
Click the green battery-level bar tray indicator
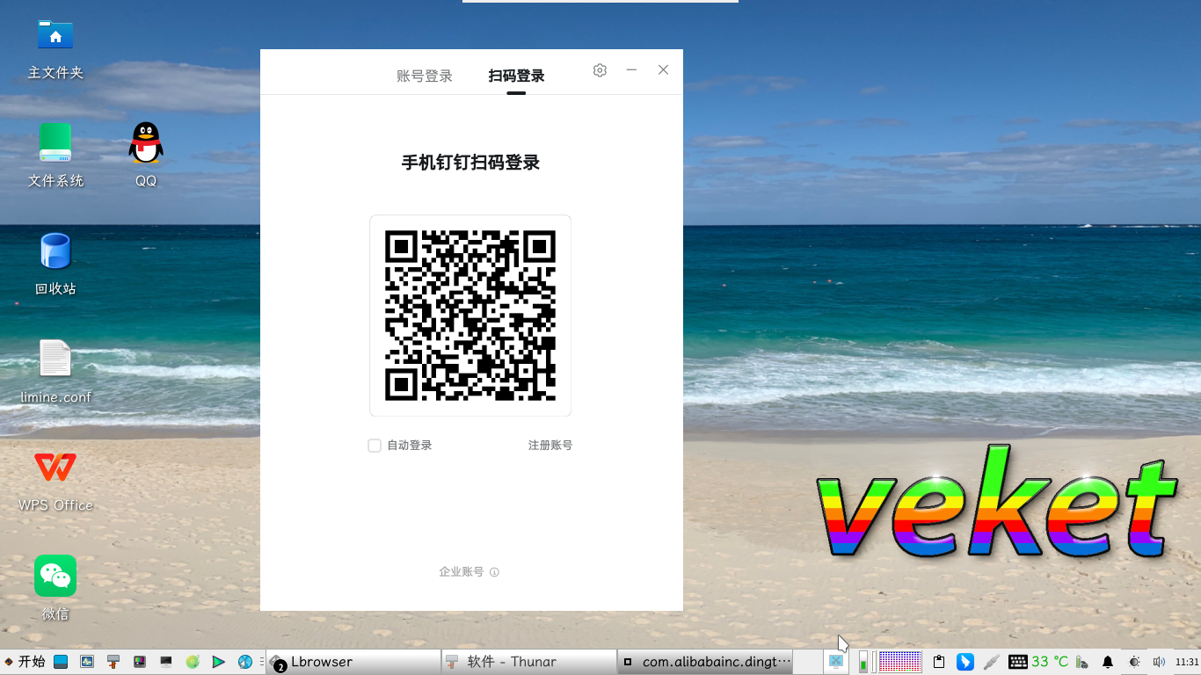point(863,662)
